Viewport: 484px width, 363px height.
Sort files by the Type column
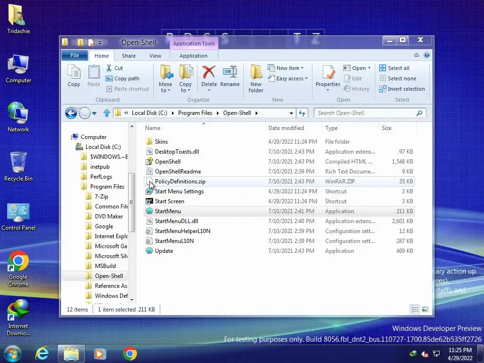(x=331, y=128)
